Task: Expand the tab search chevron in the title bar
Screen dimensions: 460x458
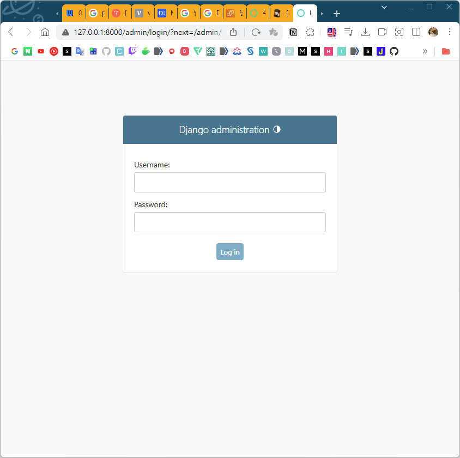Action: point(384,7)
